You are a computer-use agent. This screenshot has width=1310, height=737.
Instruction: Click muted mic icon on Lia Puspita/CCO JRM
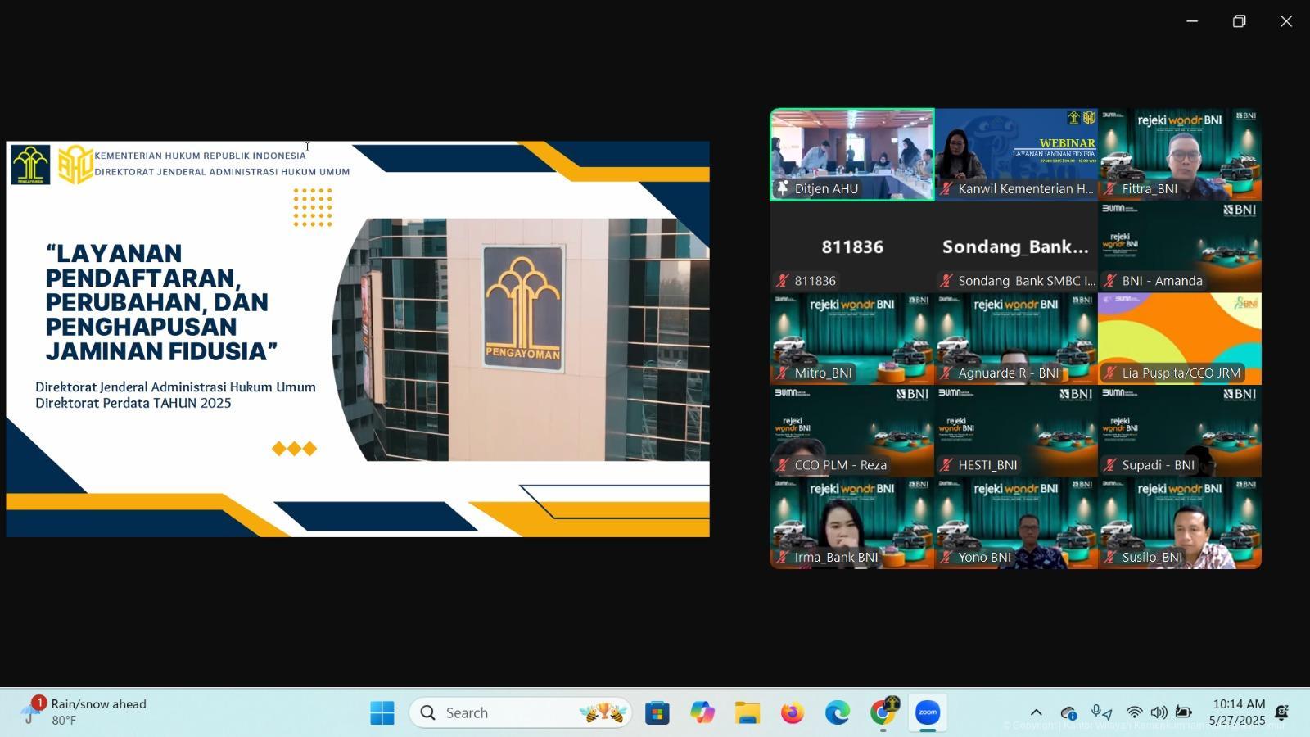point(1110,373)
